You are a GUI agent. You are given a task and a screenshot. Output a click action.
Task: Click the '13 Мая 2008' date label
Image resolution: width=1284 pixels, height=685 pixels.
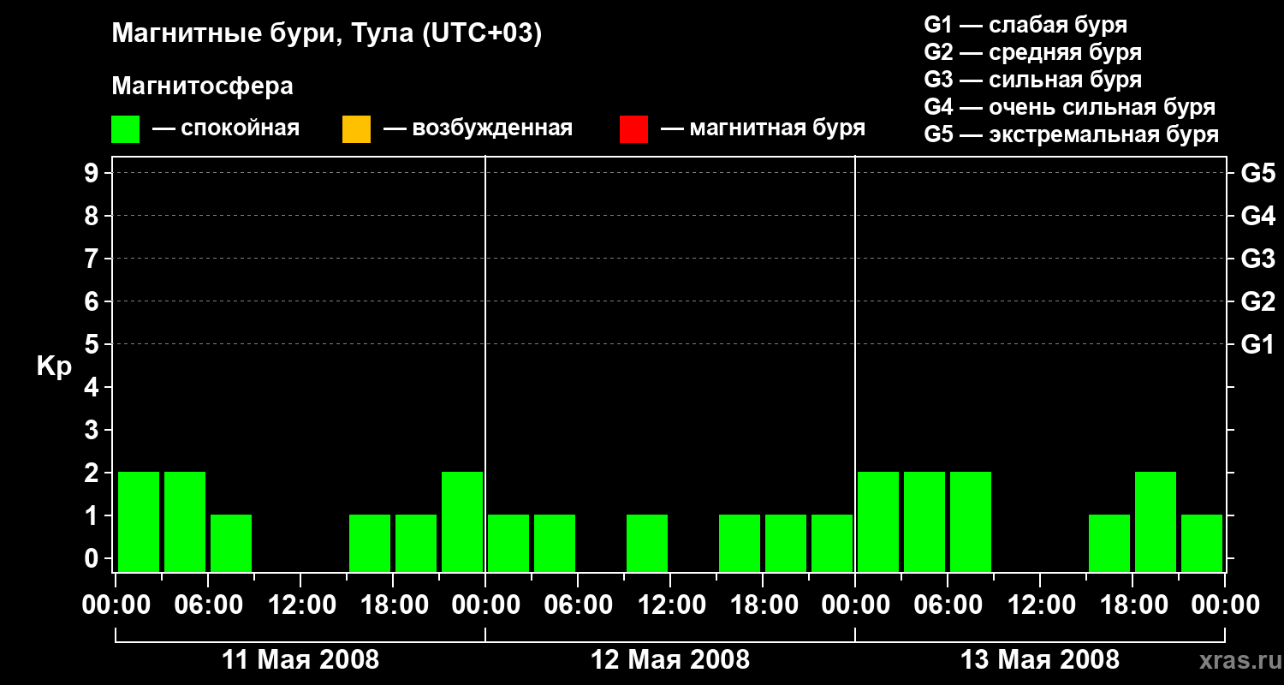pyautogui.click(x=1040, y=660)
